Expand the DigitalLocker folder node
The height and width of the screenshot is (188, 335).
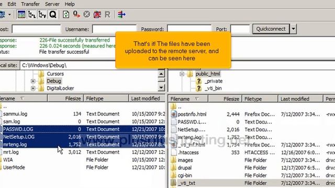coord(33,88)
